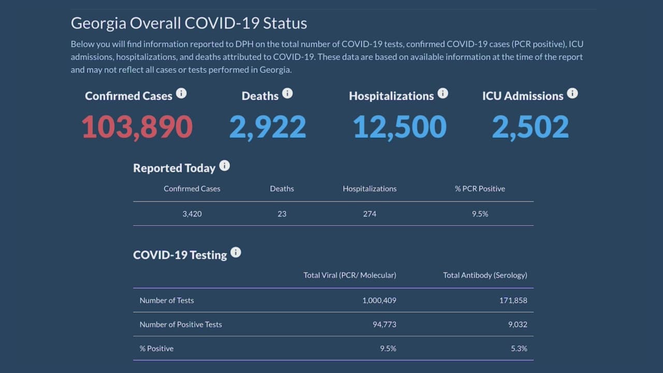Screen dimensions: 663x373
Task: Click Total Antibody (Serology) column header
Action: tap(485, 275)
